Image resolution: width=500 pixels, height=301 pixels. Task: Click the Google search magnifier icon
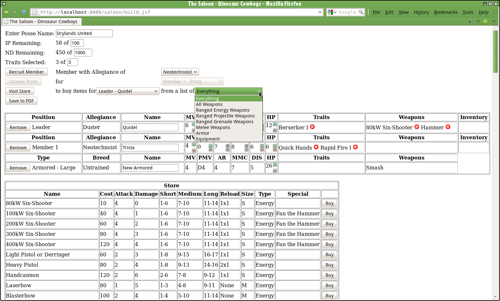[x=361, y=12]
